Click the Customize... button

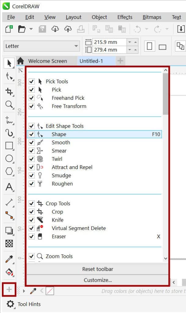97,280
